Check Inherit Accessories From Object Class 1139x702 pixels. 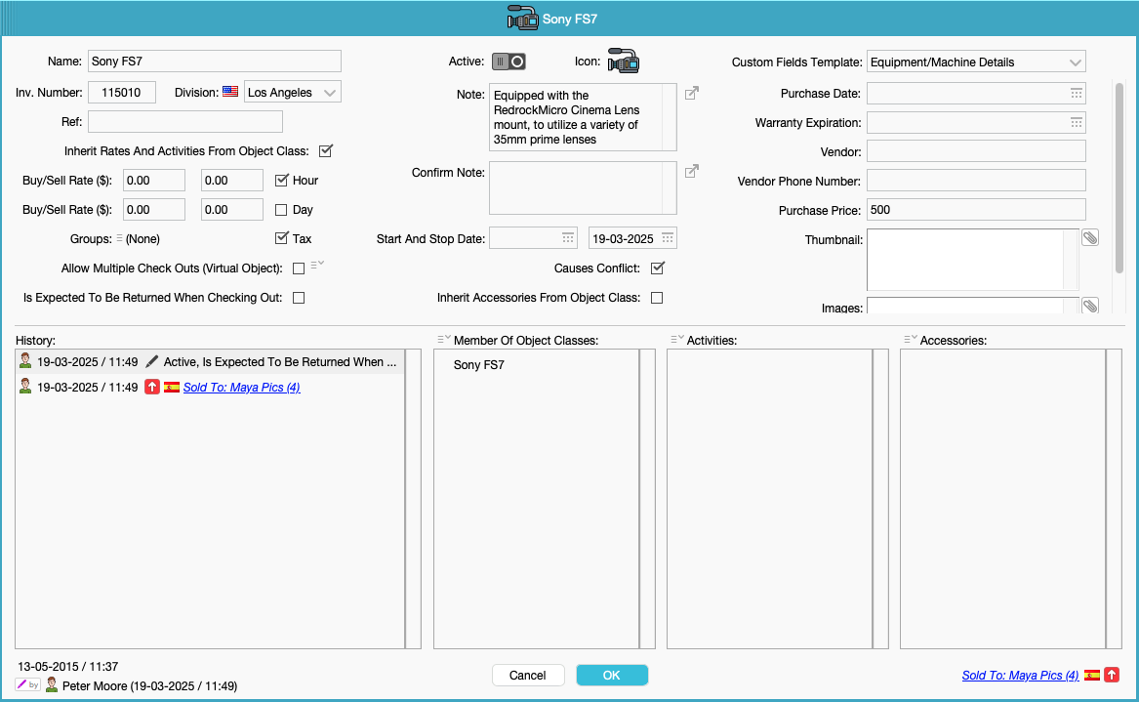[657, 298]
